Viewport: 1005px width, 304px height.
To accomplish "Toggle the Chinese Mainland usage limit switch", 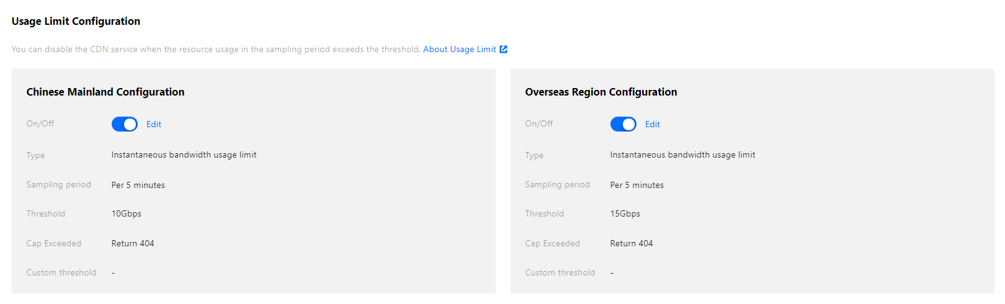I will tap(125, 124).
